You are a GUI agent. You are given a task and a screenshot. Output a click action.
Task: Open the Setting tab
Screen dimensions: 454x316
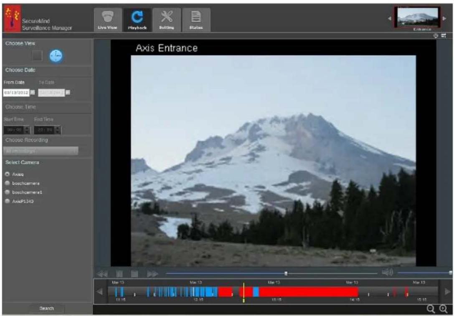click(x=167, y=20)
